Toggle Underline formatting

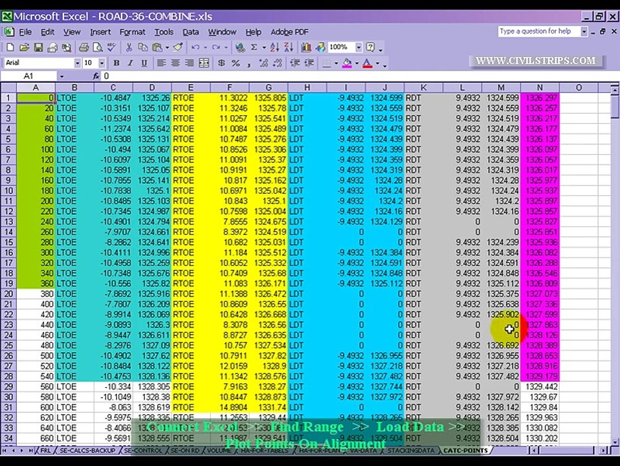[144, 63]
